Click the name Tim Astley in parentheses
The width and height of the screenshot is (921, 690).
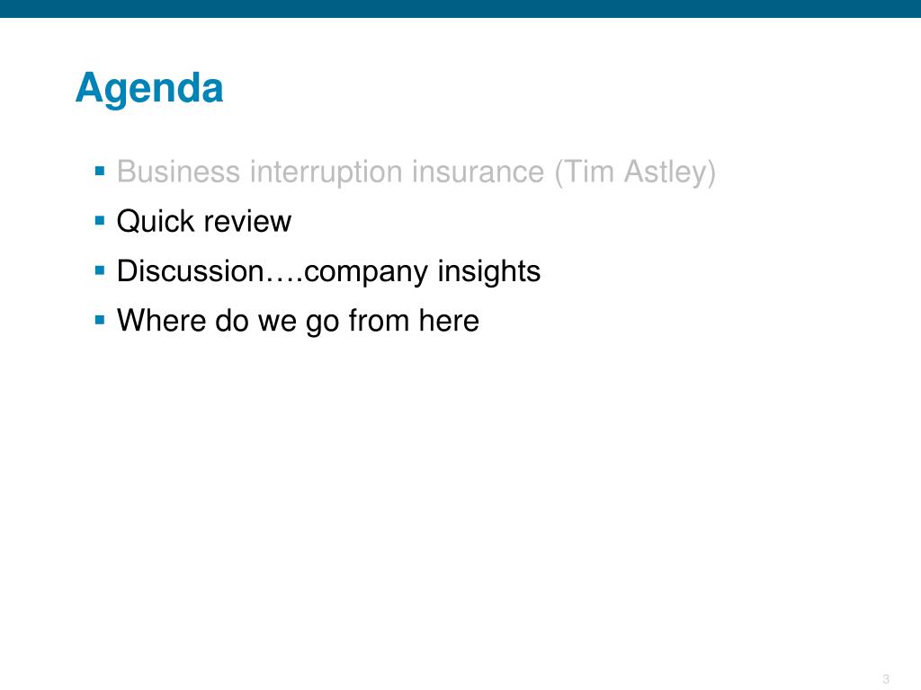tap(636, 172)
